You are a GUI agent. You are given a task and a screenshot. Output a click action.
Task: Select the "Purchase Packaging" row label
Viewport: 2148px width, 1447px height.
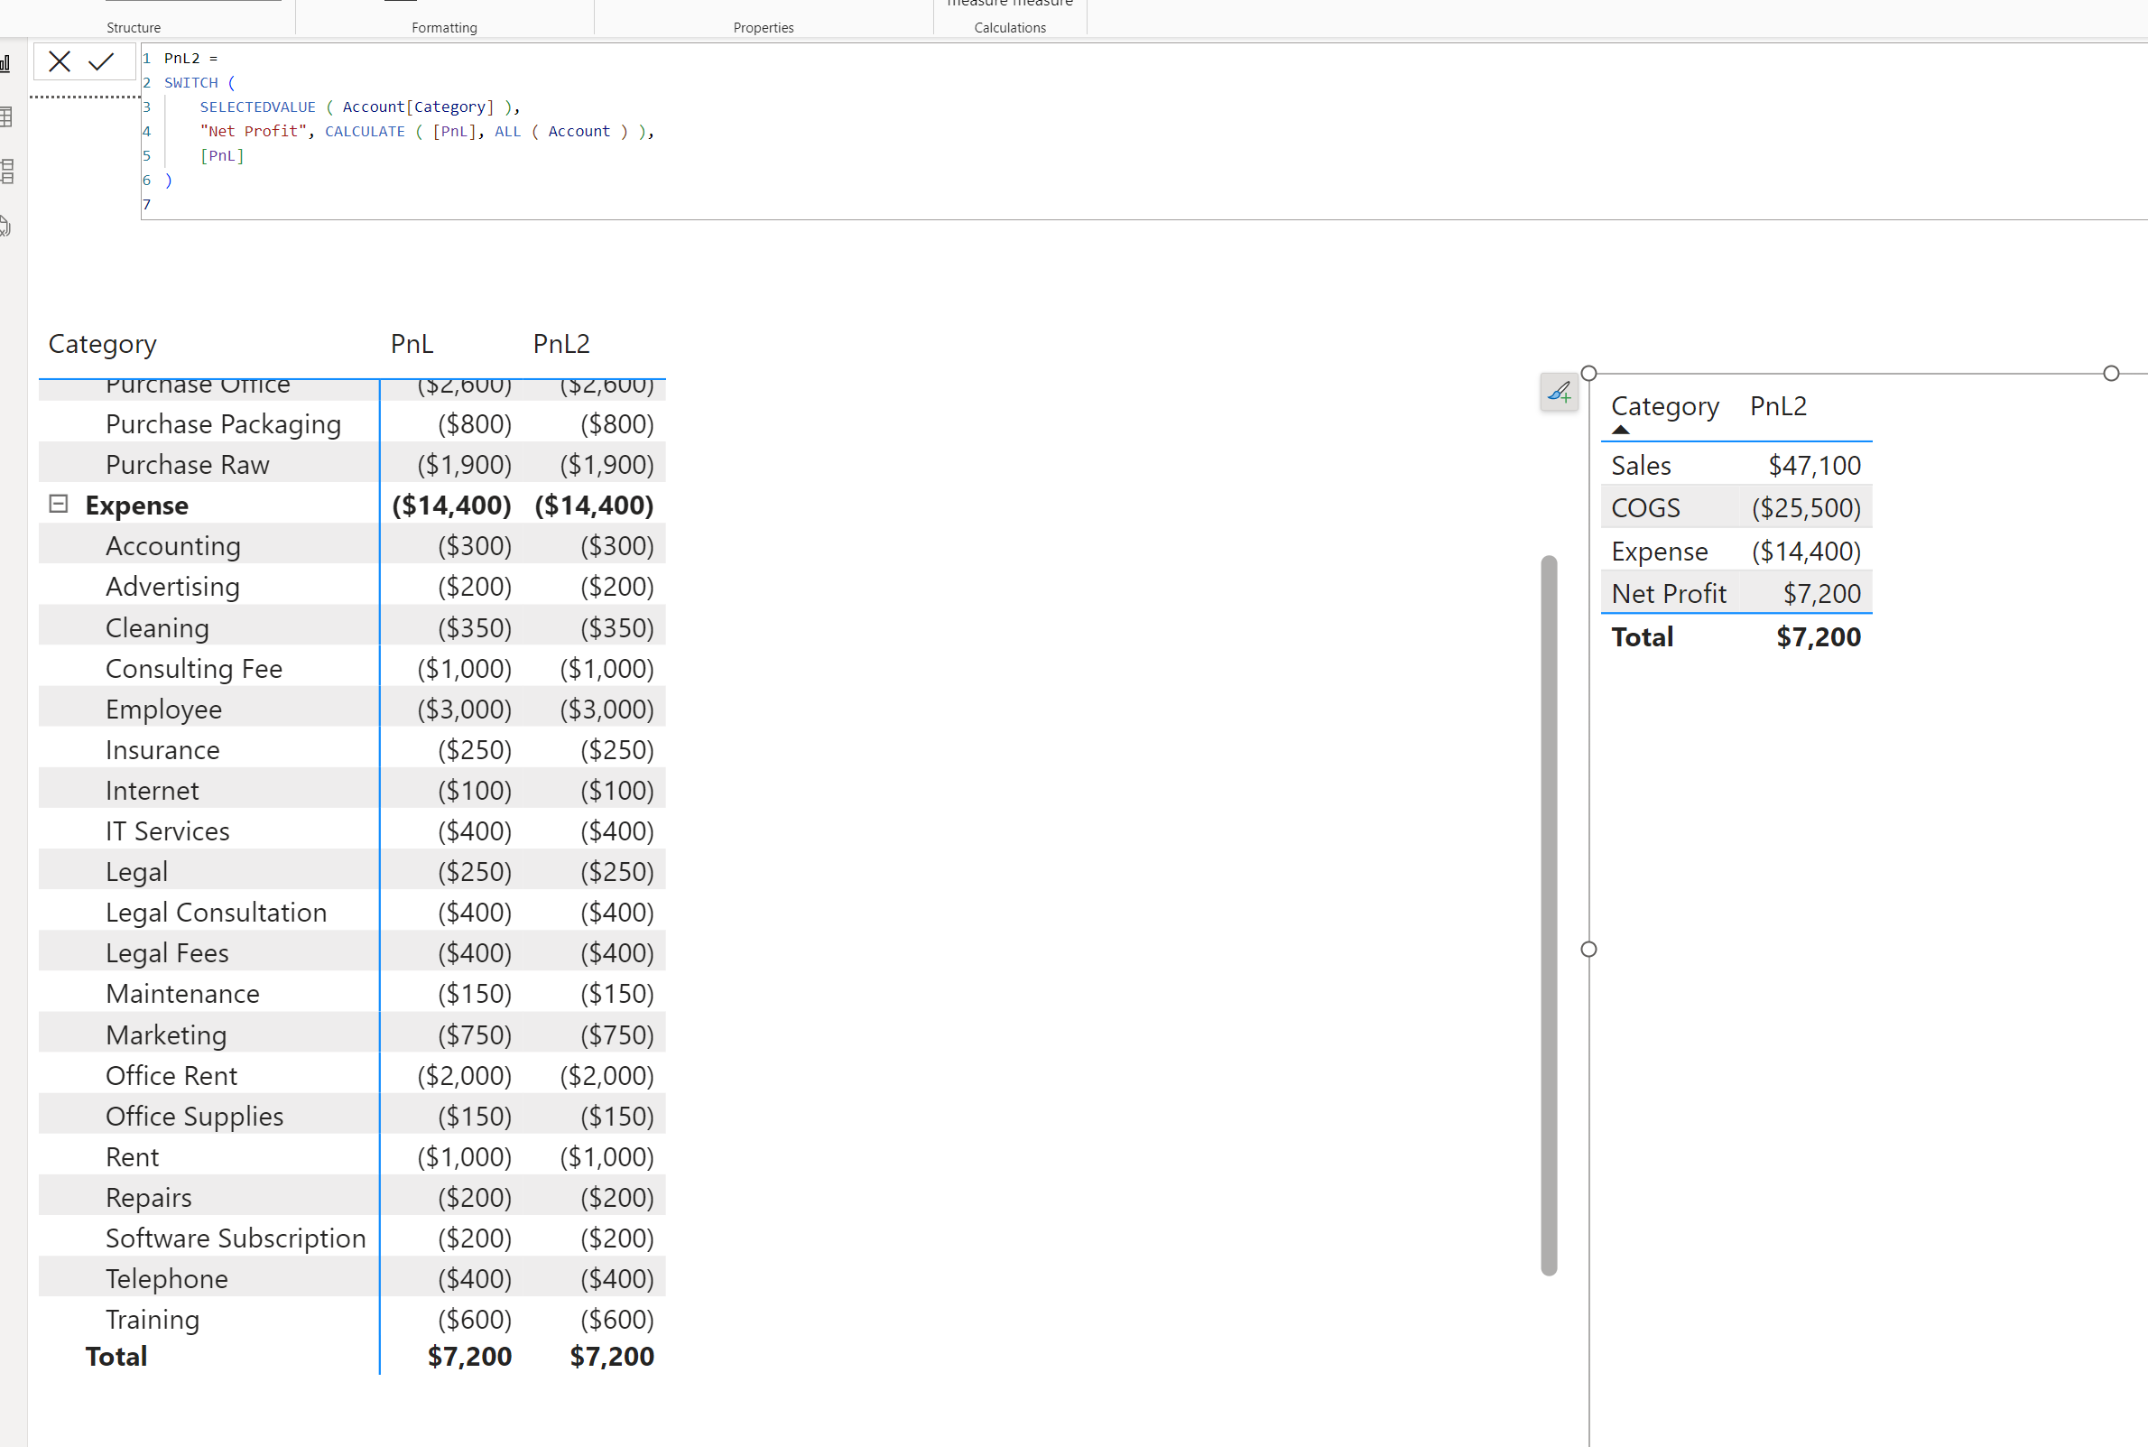pos(223,424)
